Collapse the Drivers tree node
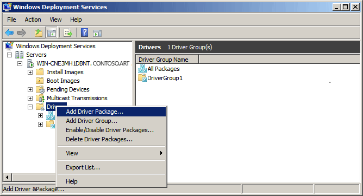363x196 pixels. click(30, 107)
